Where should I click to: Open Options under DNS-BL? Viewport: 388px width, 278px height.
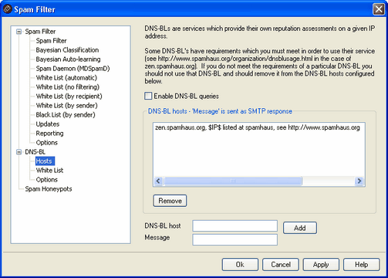tap(47, 180)
